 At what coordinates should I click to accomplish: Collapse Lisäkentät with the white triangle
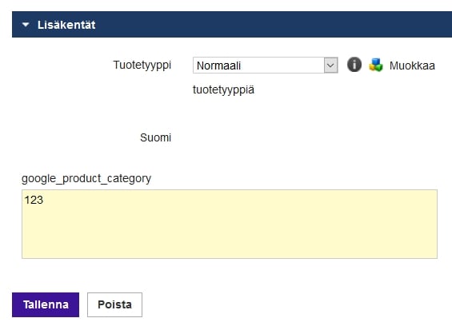[x=26, y=25]
